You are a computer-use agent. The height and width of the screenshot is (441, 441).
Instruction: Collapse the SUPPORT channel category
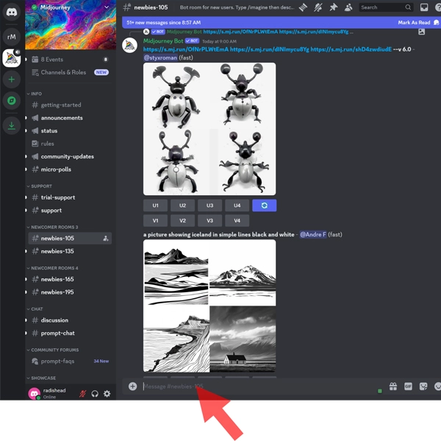40,186
